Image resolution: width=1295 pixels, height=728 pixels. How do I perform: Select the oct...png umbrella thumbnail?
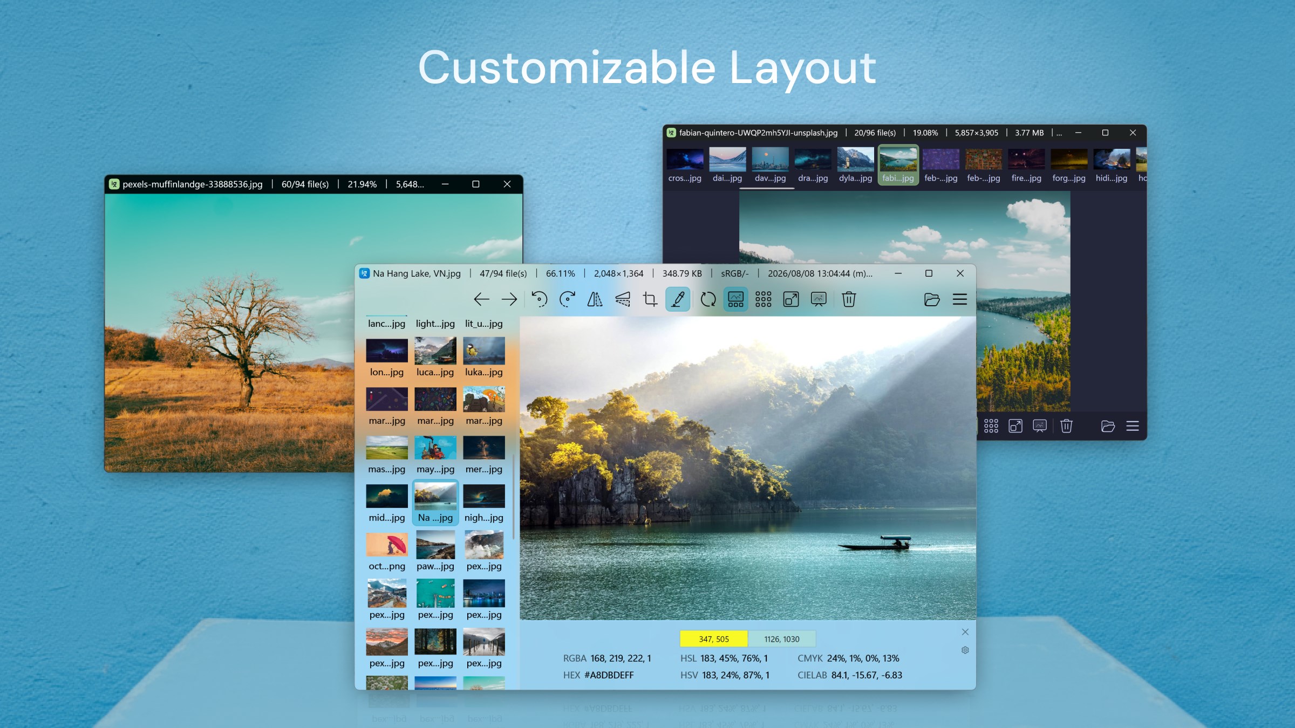[x=387, y=552]
